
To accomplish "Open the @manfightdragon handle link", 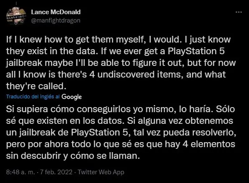I will 56,20.
